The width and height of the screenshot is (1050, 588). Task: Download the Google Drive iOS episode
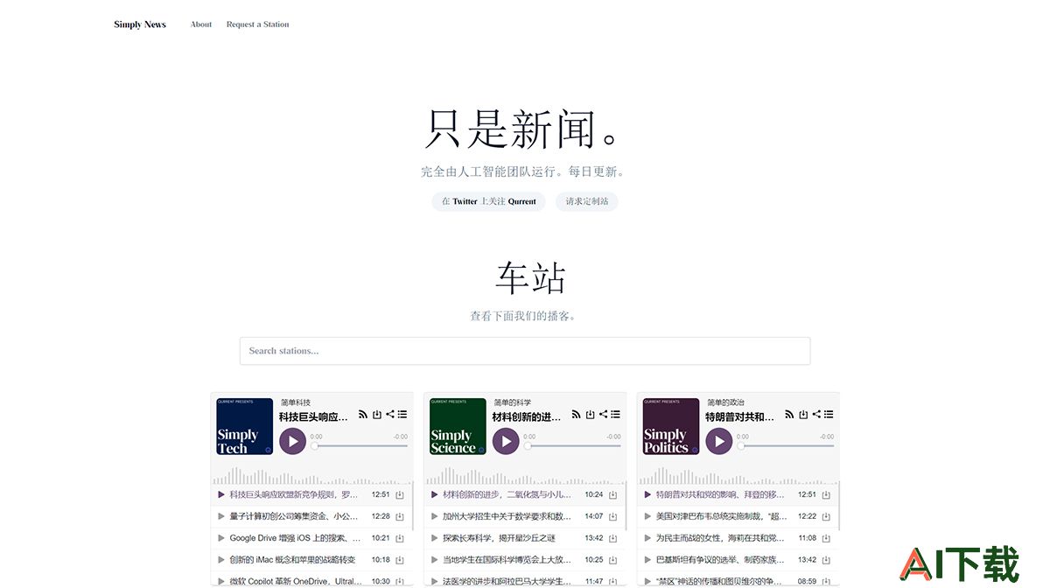[400, 539]
